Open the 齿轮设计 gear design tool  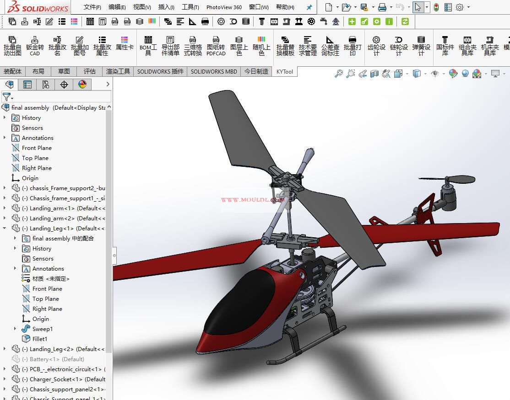tap(376, 46)
